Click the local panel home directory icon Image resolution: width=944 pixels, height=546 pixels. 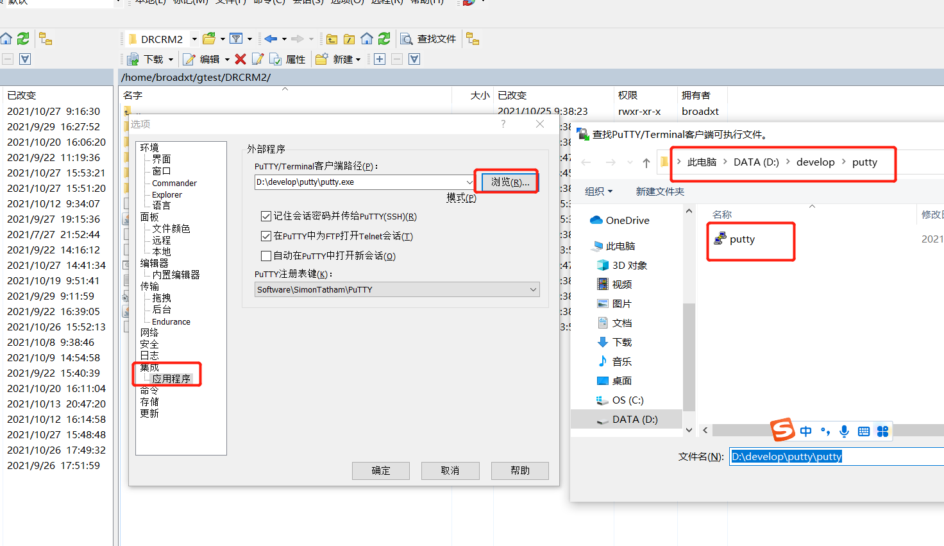(x=6, y=38)
